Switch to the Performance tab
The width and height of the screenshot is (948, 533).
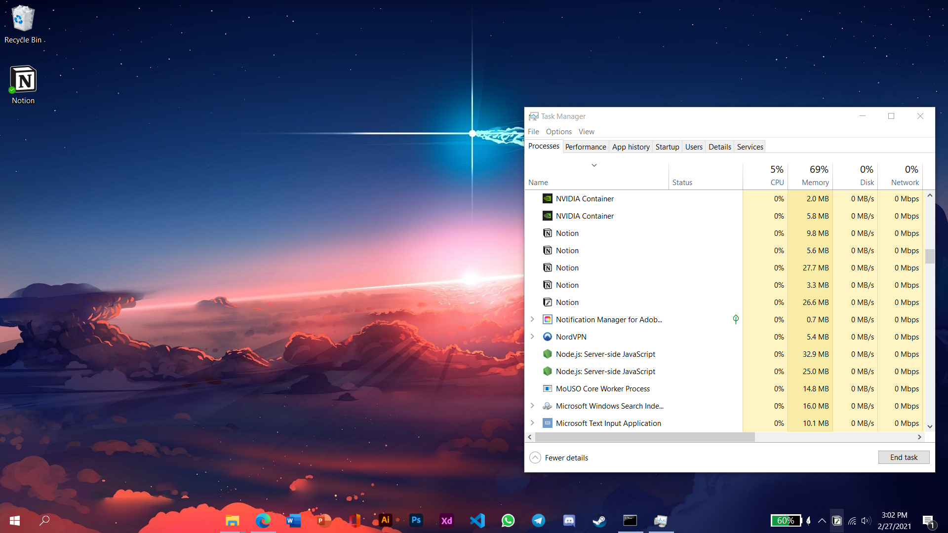pos(585,147)
